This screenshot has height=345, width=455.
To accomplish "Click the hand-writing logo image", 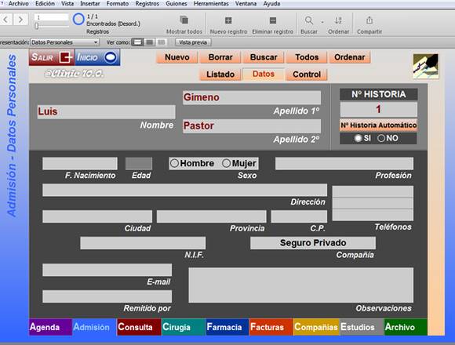I will click(426, 66).
